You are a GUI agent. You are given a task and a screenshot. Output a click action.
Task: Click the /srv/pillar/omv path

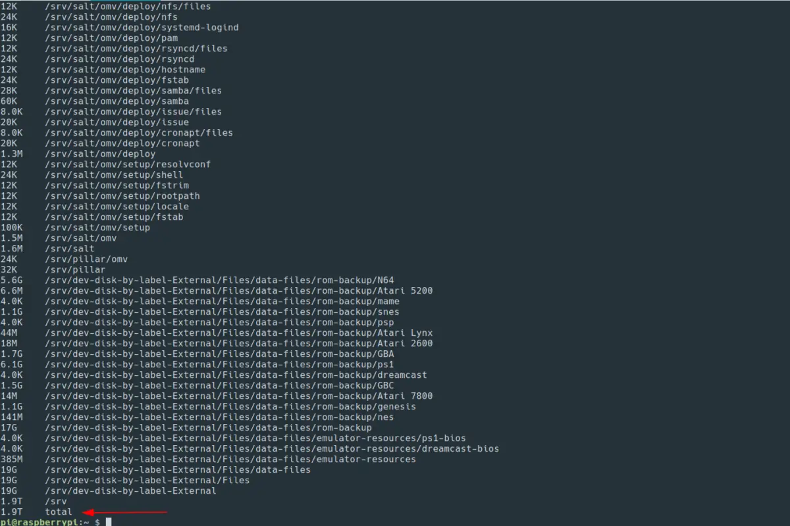(86, 259)
